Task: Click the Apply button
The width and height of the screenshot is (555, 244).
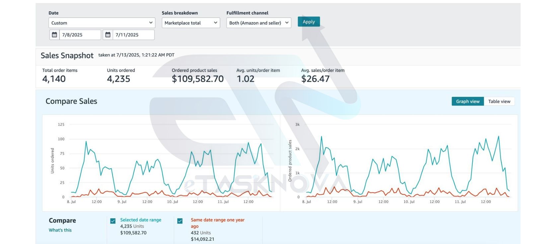Action: coord(309,22)
